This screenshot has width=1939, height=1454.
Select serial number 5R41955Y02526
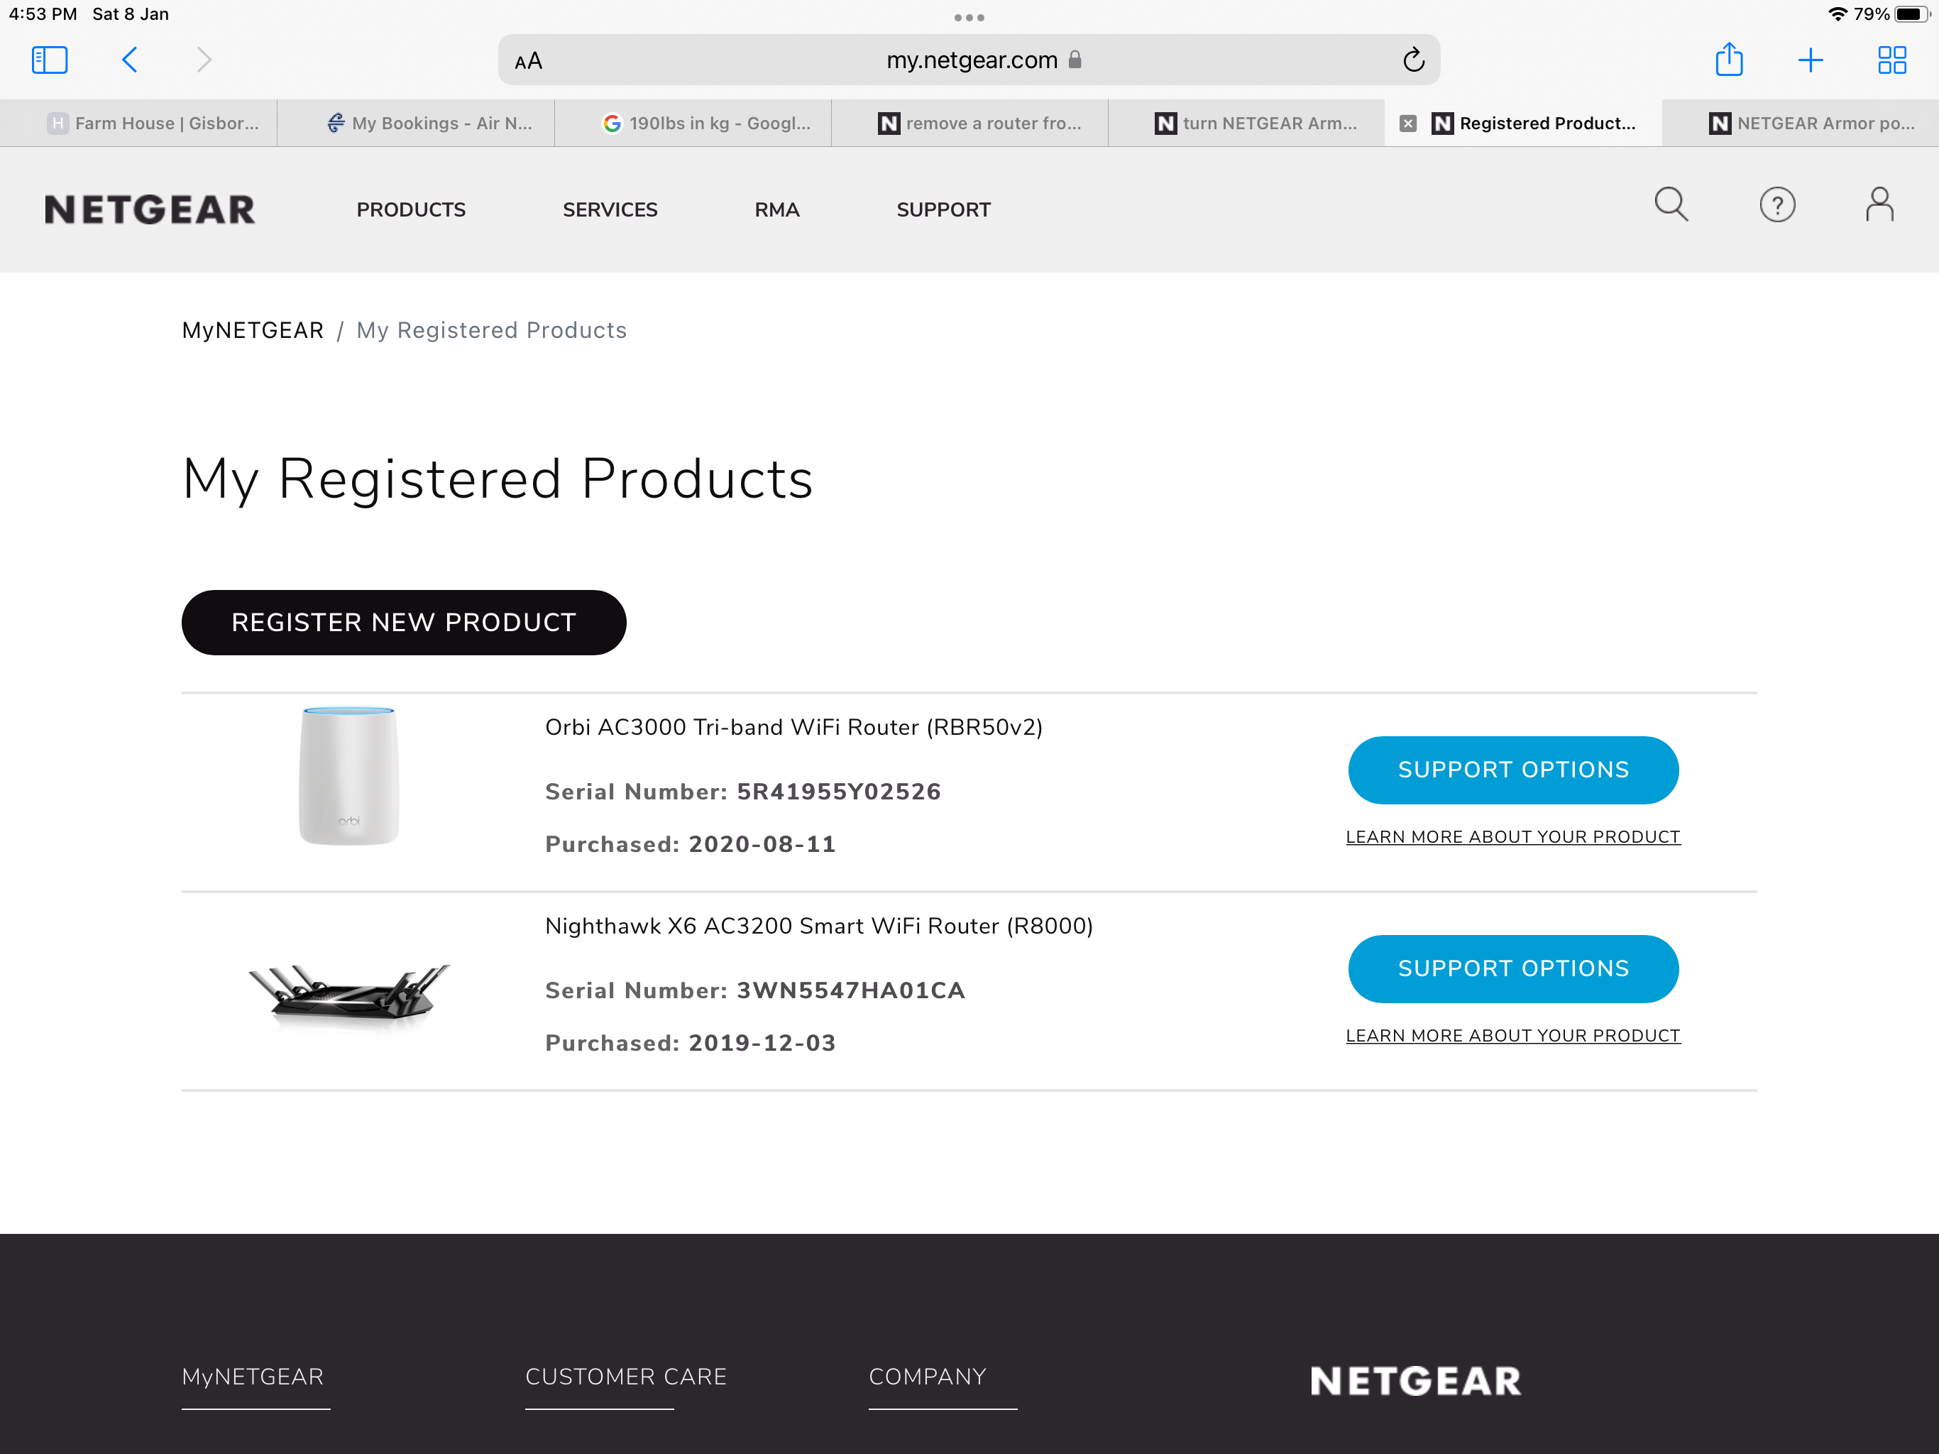839,792
